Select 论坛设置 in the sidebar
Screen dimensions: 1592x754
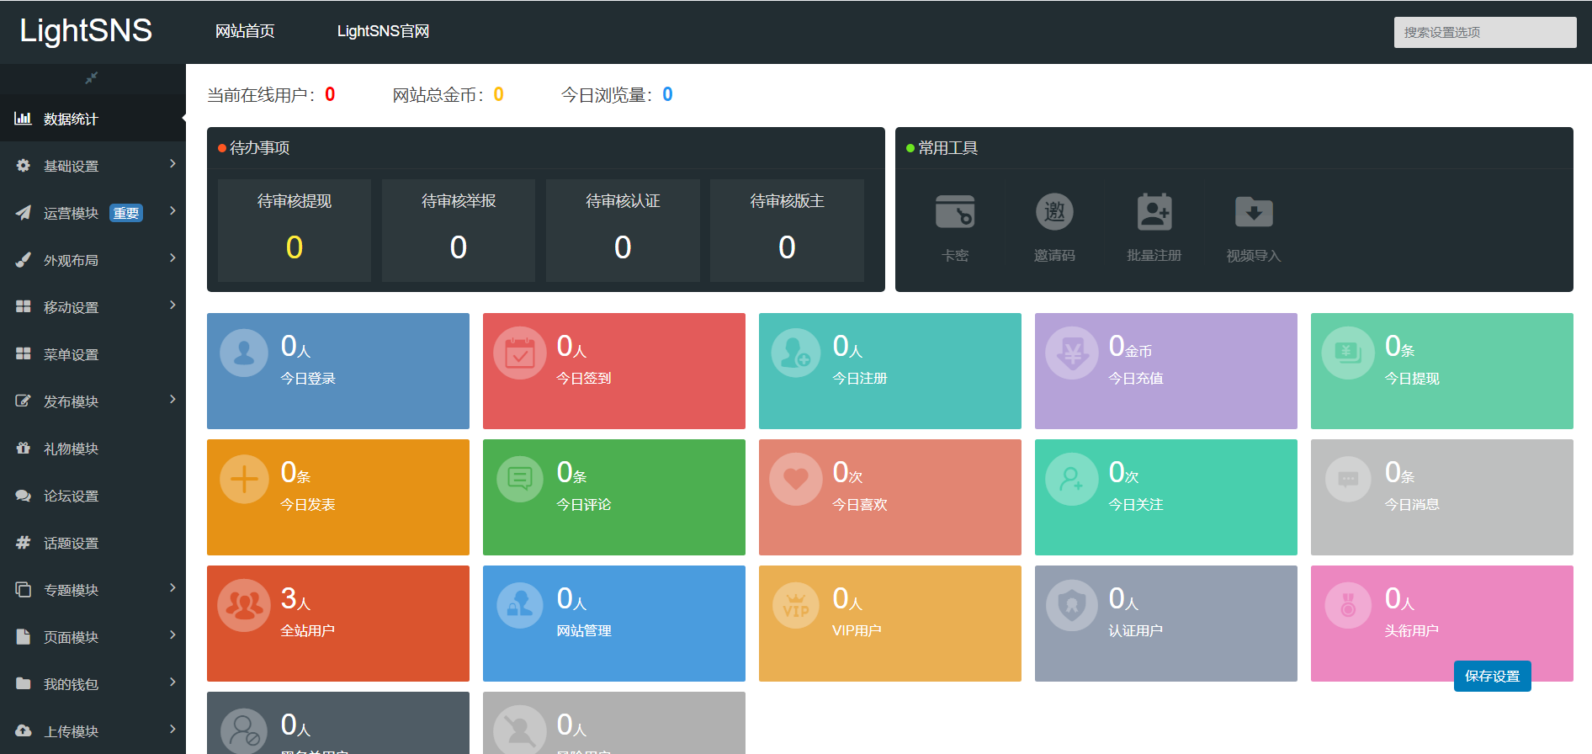93,496
